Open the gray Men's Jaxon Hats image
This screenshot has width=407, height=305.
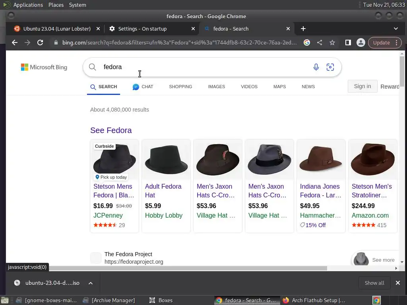tap(269, 160)
